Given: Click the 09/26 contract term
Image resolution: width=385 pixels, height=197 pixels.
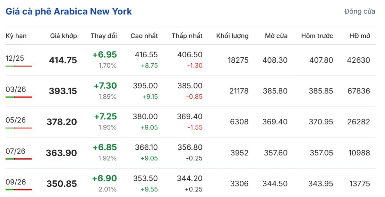Looking at the screenshot, I should coord(16,182).
